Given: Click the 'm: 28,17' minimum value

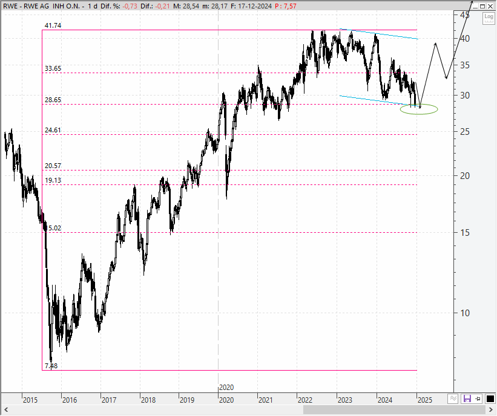Looking at the screenshot, I should 216,6.
